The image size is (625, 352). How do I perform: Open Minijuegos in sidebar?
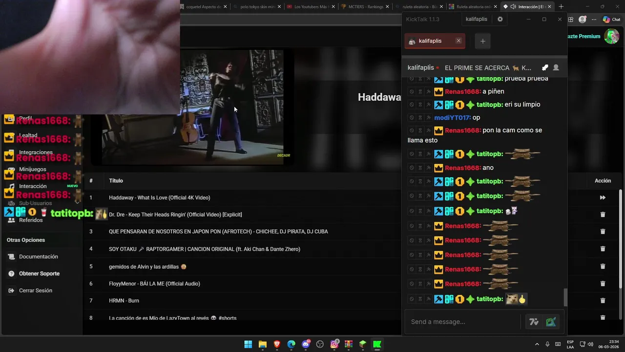pyautogui.click(x=33, y=169)
